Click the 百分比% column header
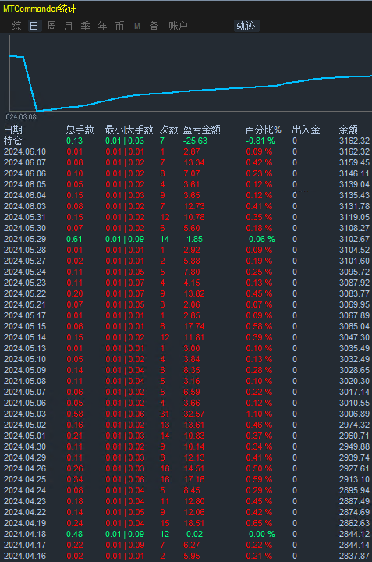372x562 pixels. pos(263,130)
